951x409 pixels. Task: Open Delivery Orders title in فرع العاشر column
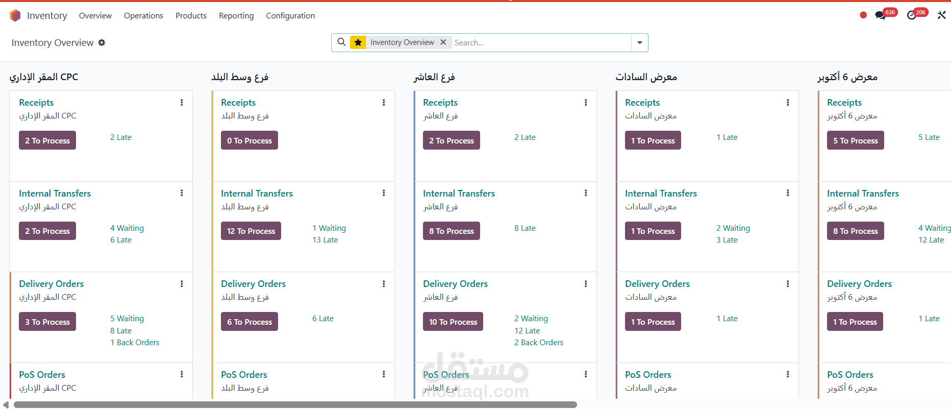pyautogui.click(x=455, y=284)
